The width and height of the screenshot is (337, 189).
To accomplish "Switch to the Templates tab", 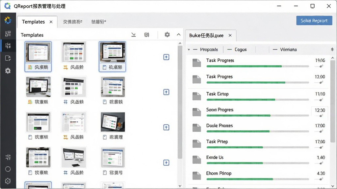I will (x=33, y=22).
